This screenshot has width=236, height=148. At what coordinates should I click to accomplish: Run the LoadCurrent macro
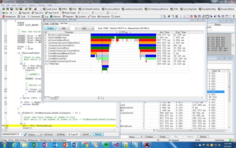click(x=50, y=9)
